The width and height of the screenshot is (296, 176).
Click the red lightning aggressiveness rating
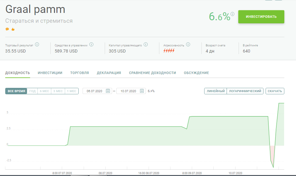[x=169, y=51]
